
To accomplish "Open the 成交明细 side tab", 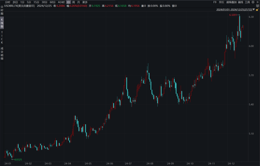I will pyautogui.click(x=2, y=53).
